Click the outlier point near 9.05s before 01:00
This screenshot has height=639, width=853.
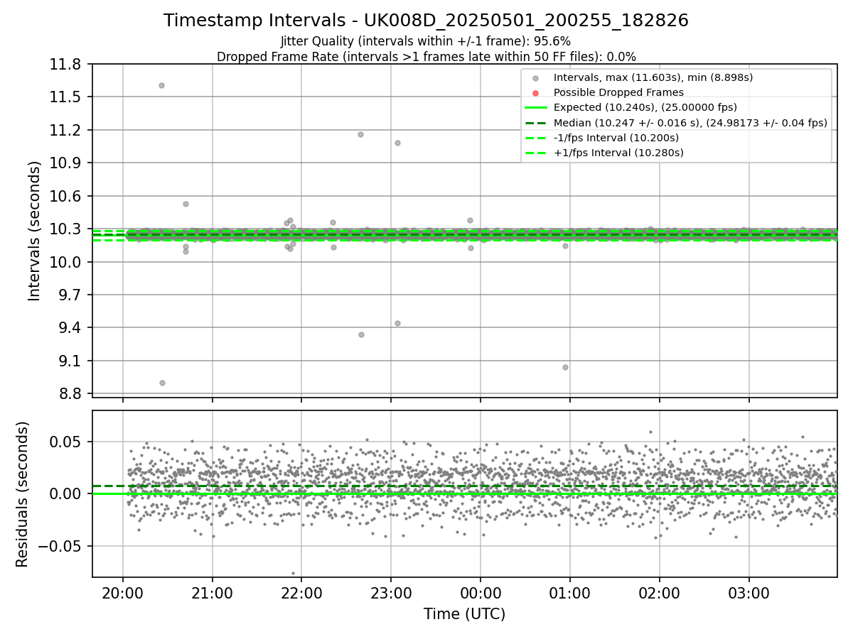click(565, 367)
